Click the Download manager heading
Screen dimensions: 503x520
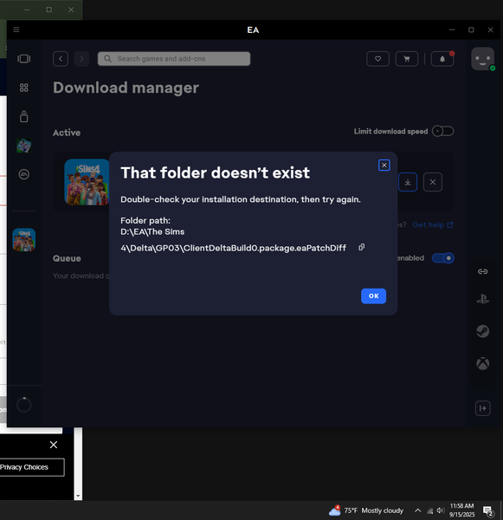tap(126, 88)
